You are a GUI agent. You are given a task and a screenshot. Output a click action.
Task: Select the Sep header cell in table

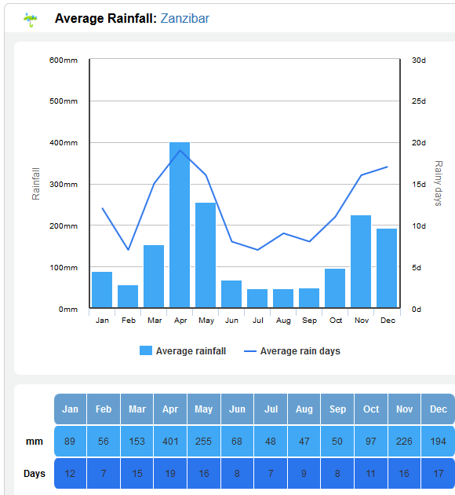338,409
